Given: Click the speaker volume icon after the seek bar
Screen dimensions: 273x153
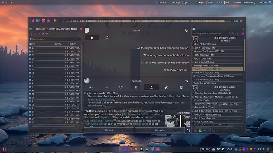Looking at the screenshot, I should pyautogui.click(x=241, y=21).
